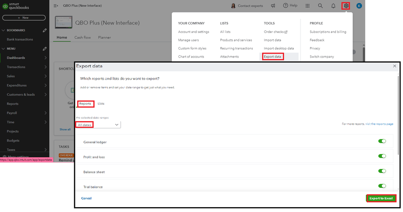This screenshot has height=212, width=403.
Task: Expand the Dashboards menu chevron
Action: [x=45, y=58]
